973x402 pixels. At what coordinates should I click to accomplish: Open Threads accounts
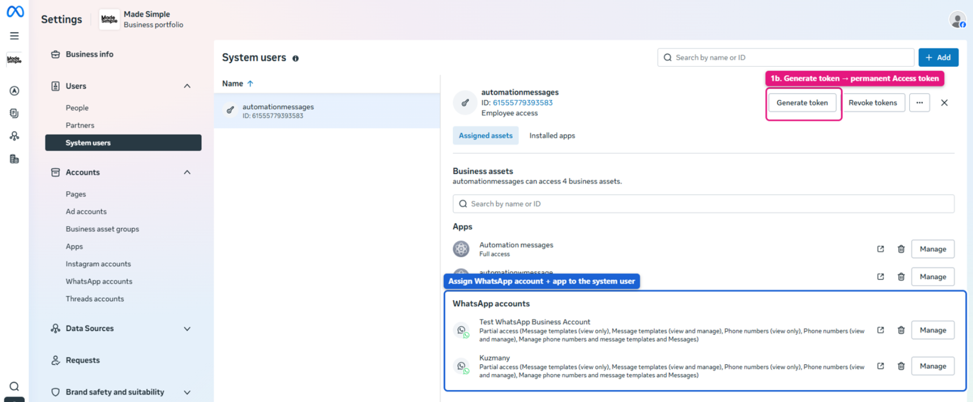click(95, 299)
